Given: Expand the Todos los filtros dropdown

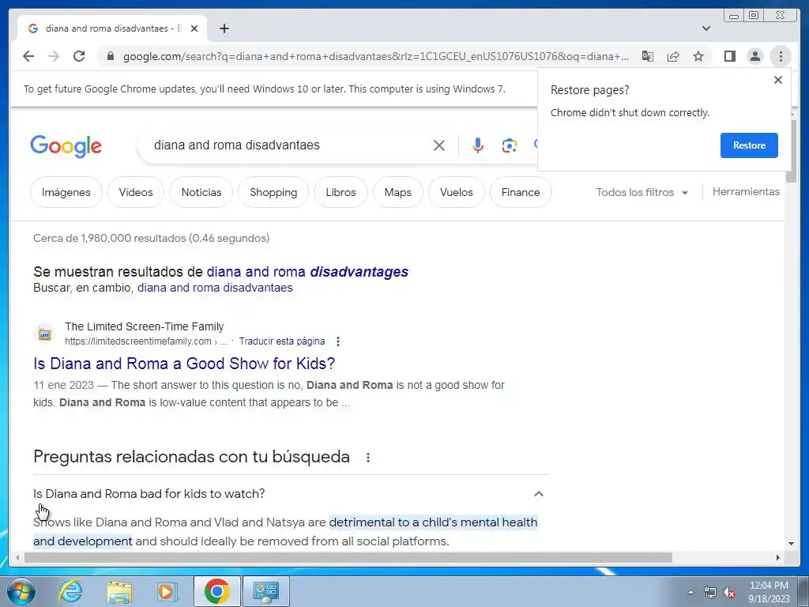Looking at the screenshot, I should pyautogui.click(x=642, y=192).
